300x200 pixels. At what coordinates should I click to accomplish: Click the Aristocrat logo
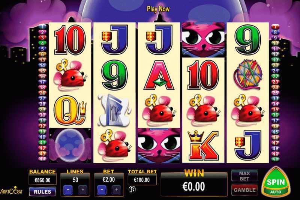click(12, 191)
